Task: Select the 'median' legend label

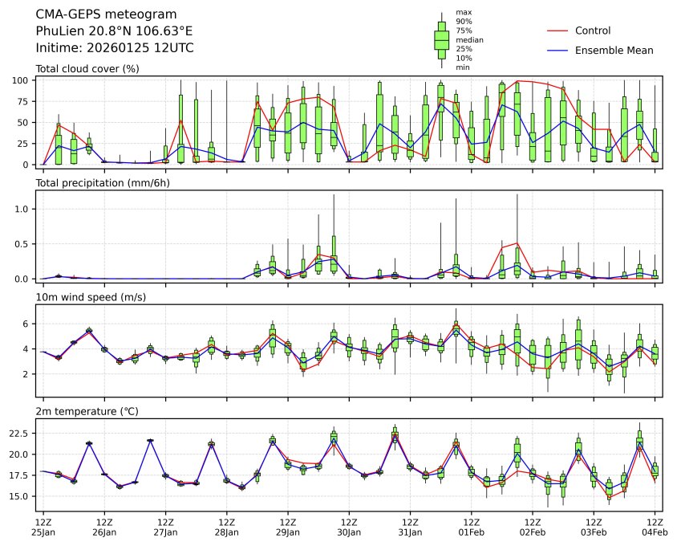Action: 469,39
